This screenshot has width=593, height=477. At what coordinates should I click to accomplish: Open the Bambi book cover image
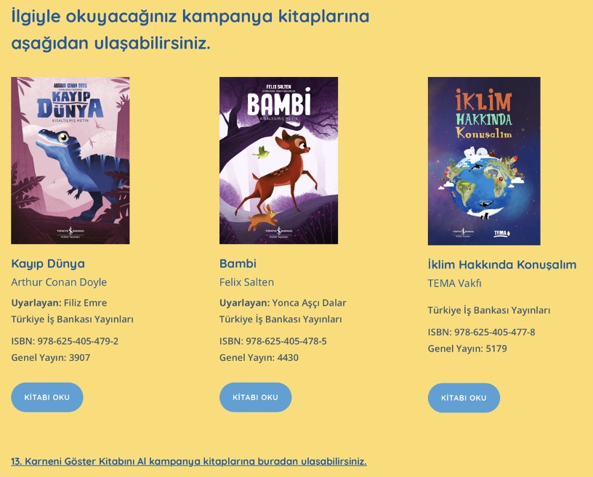point(279,160)
